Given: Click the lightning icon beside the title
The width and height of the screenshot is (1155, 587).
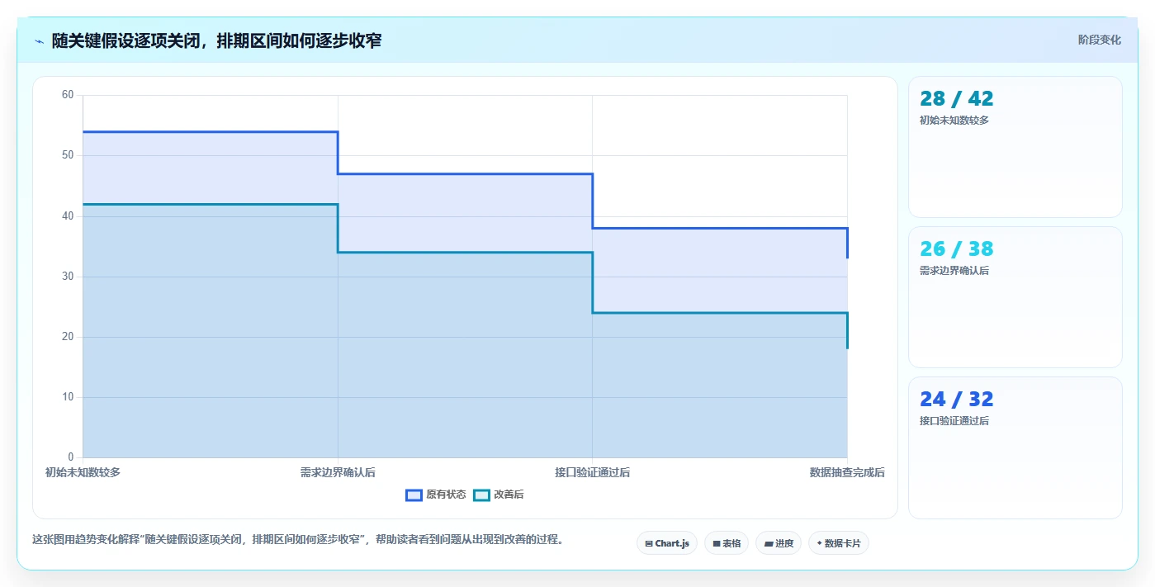Looking at the screenshot, I should [x=39, y=41].
